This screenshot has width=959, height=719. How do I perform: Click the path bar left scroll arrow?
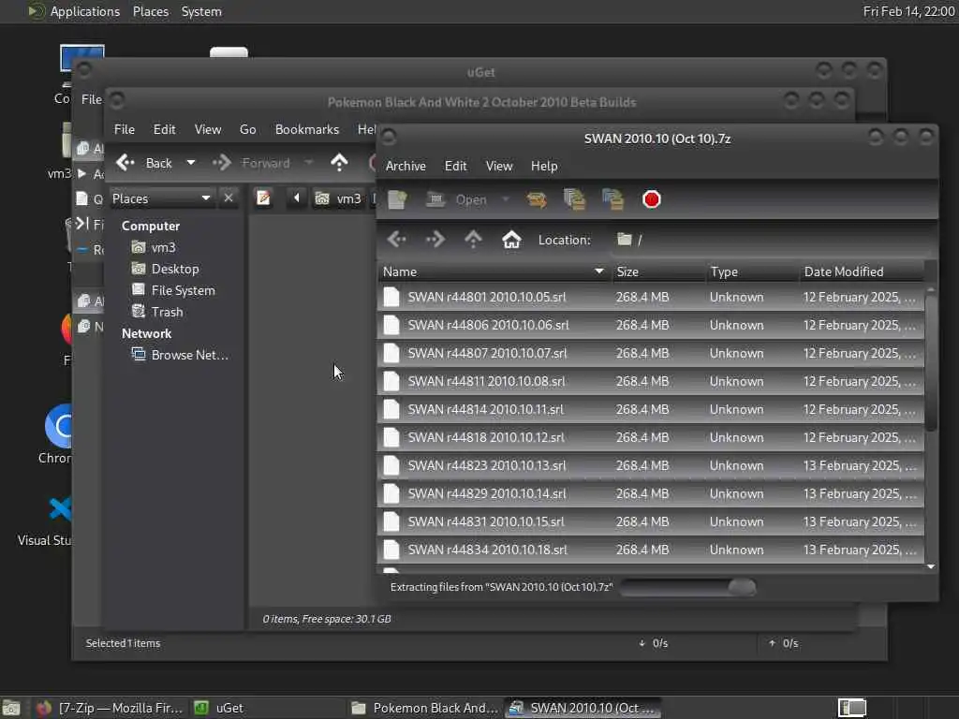coord(297,198)
